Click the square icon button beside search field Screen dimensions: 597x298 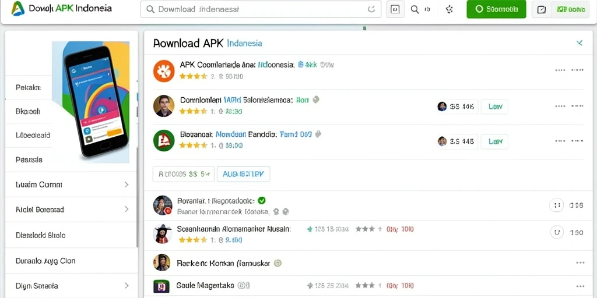tap(395, 9)
